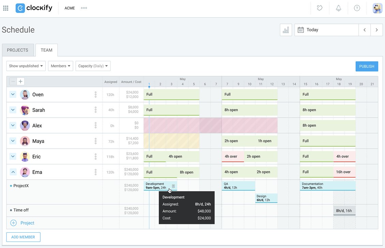385x248 pixels.
Task: Open the apps grid in top-left corner
Action: click(x=5, y=8)
